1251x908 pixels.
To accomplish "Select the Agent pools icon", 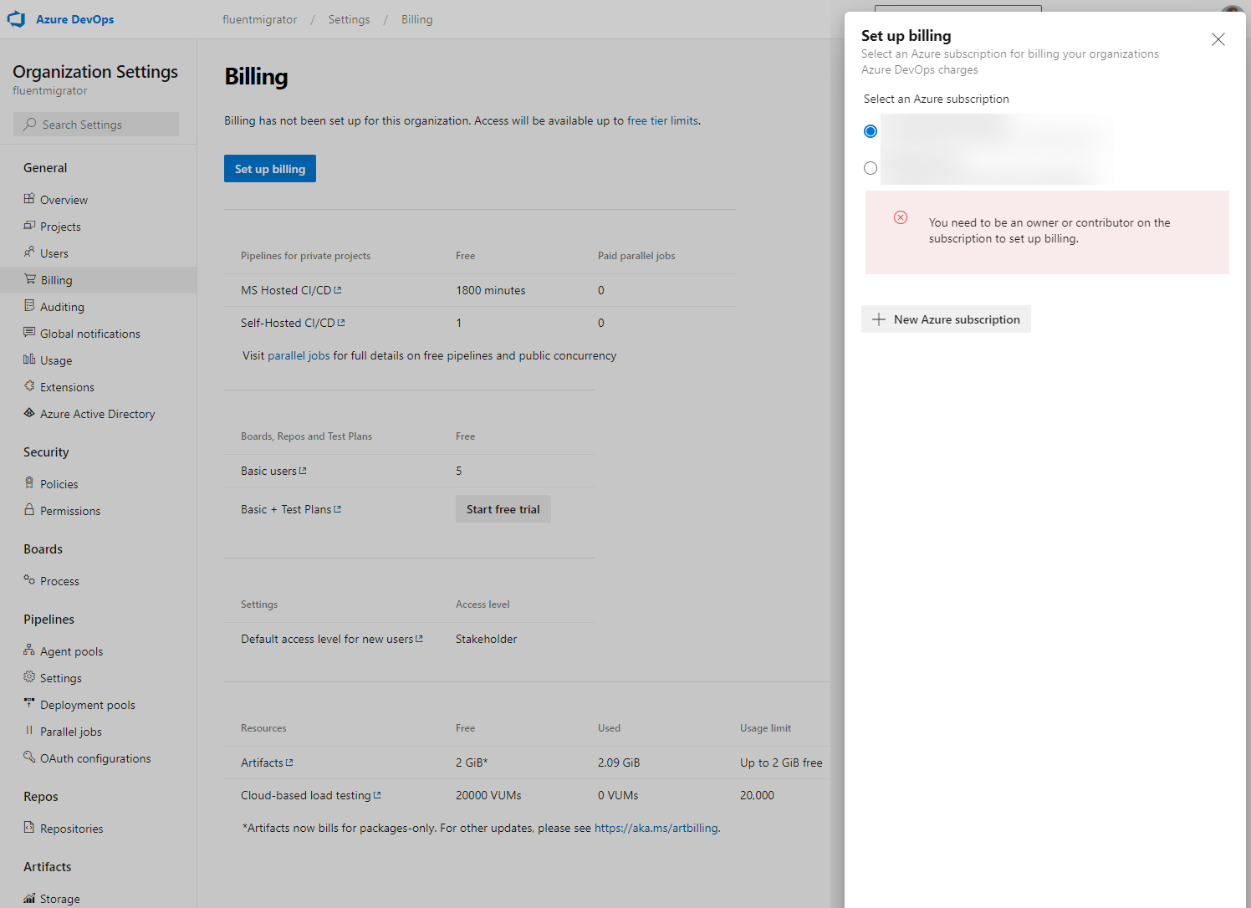I will tap(29, 650).
